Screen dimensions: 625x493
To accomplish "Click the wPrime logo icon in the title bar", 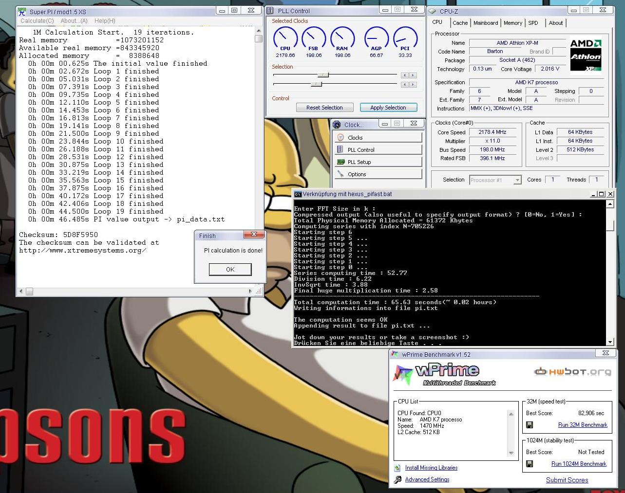I will (396, 354).
